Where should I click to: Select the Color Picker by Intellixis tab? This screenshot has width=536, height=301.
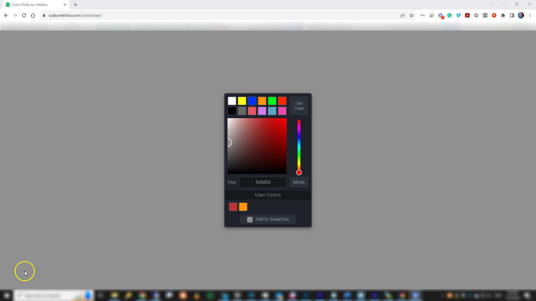click(31, 4)
